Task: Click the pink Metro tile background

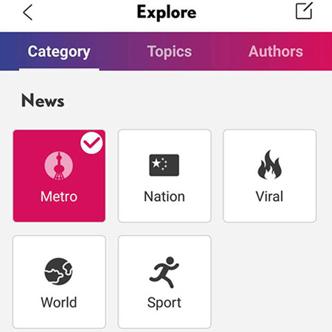Action: coord(59,176)
